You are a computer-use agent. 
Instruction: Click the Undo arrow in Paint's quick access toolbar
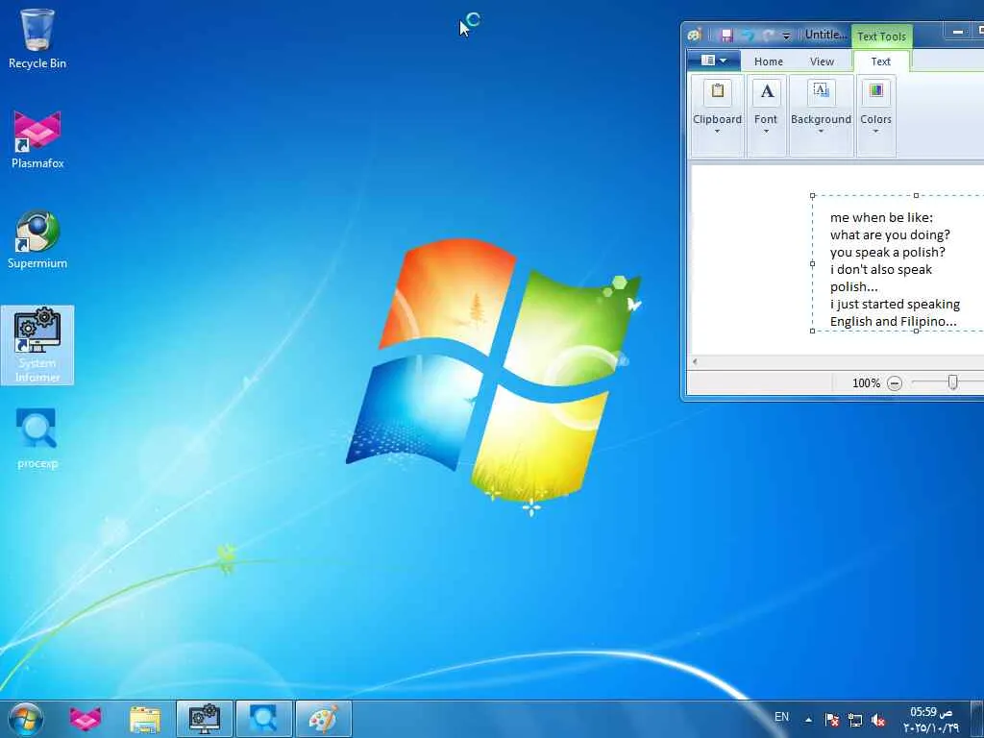pyautogui.click(x=748, y=36)
